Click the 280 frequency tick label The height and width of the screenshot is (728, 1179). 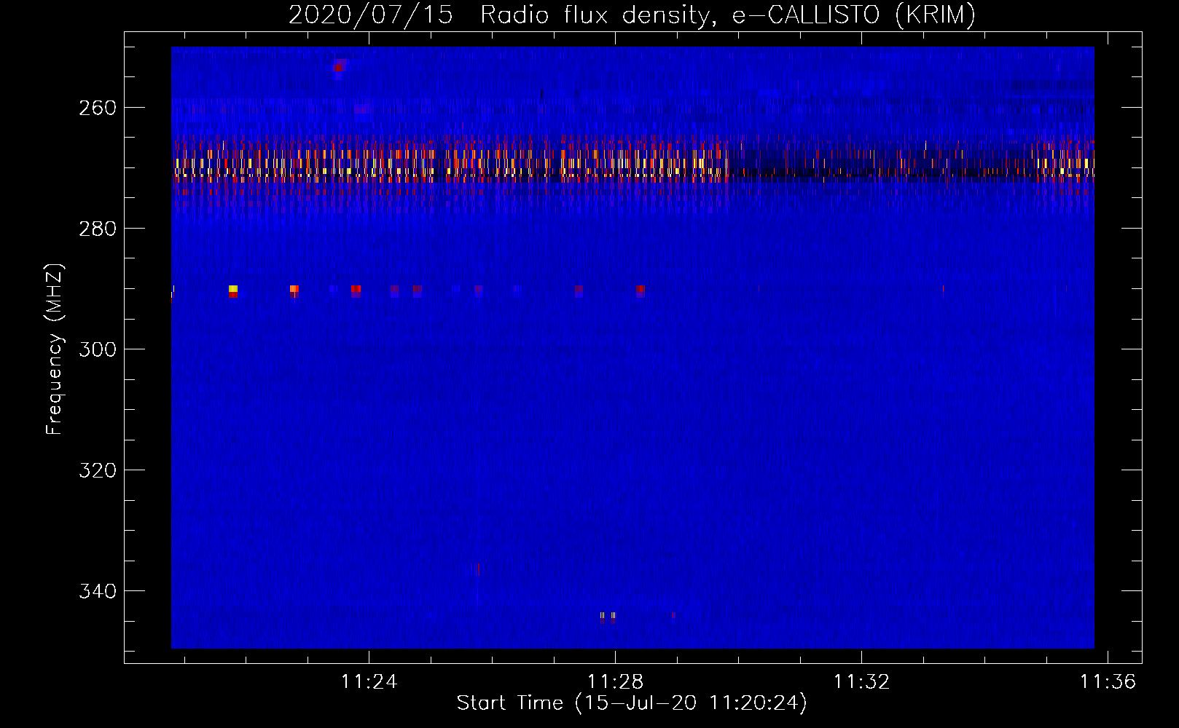98,229
